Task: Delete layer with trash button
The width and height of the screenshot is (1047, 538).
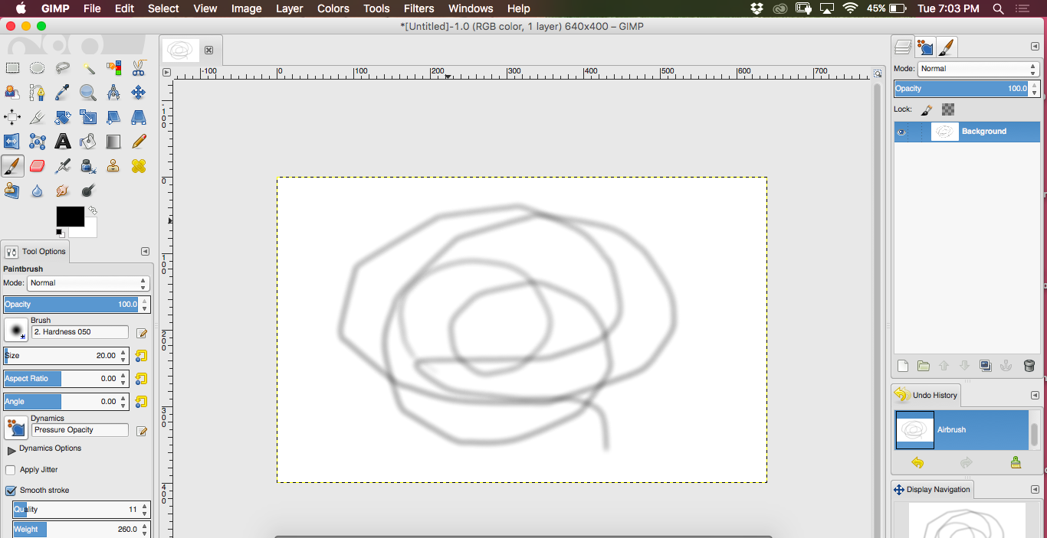Action: click(x=1029, y=367)
